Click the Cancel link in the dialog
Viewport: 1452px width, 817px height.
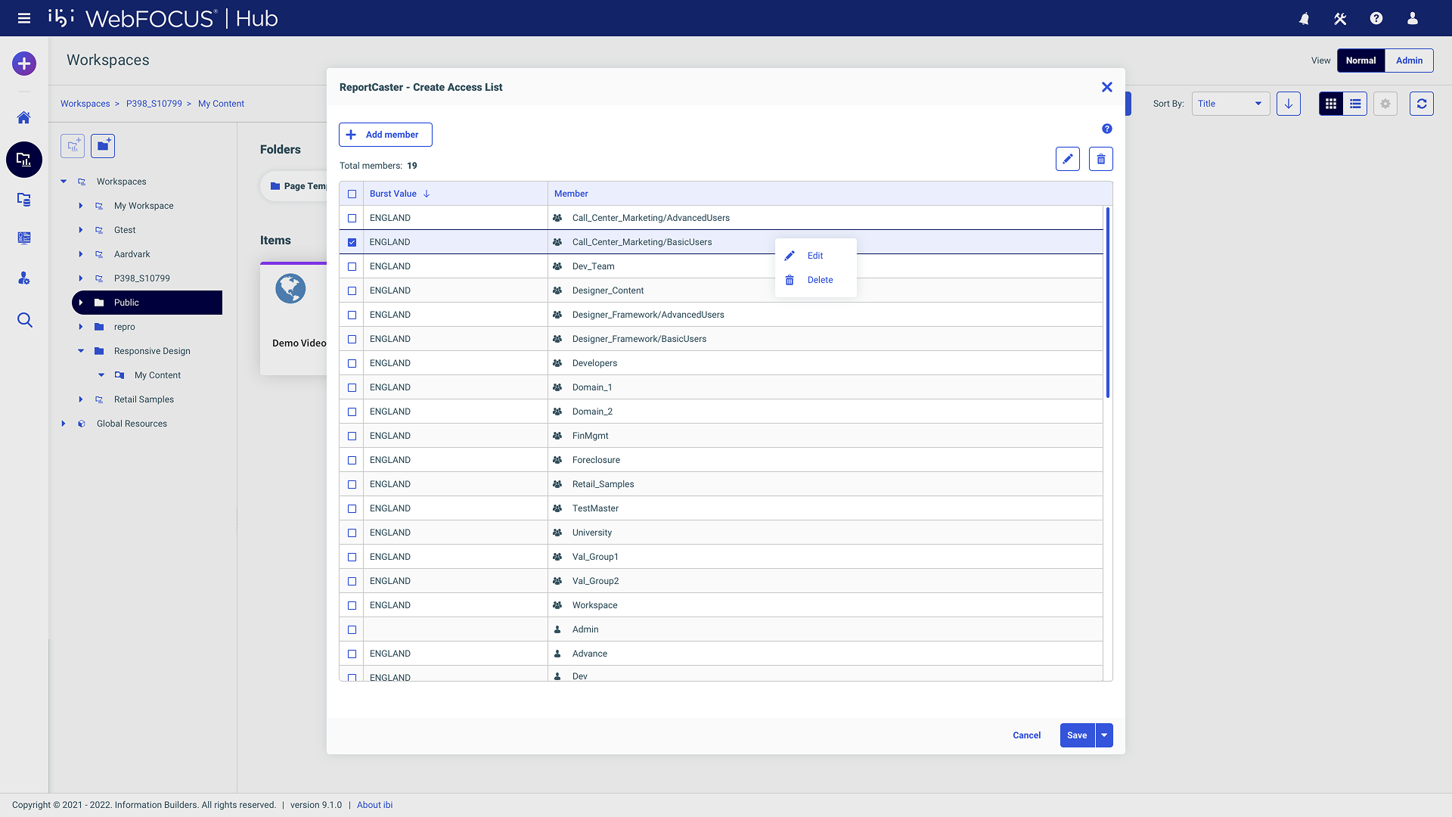click(1026, 735)
